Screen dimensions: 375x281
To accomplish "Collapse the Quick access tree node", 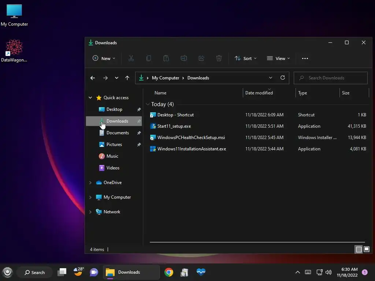I will (90, 97).
